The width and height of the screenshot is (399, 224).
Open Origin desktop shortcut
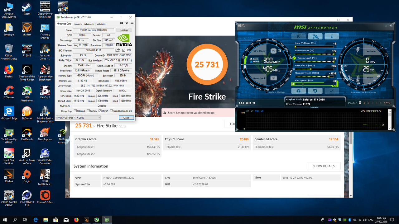pyautogui.click(x=27, y=176)
